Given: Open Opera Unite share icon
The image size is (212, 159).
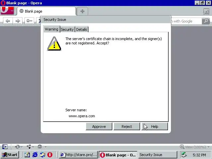Looking at the screenshot, I should coord(29,147).
